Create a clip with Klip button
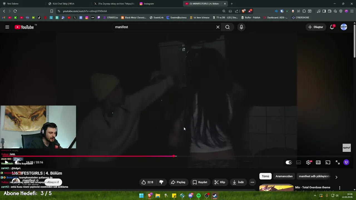Screen dimensions: 356x200 [x=219, y=182]
